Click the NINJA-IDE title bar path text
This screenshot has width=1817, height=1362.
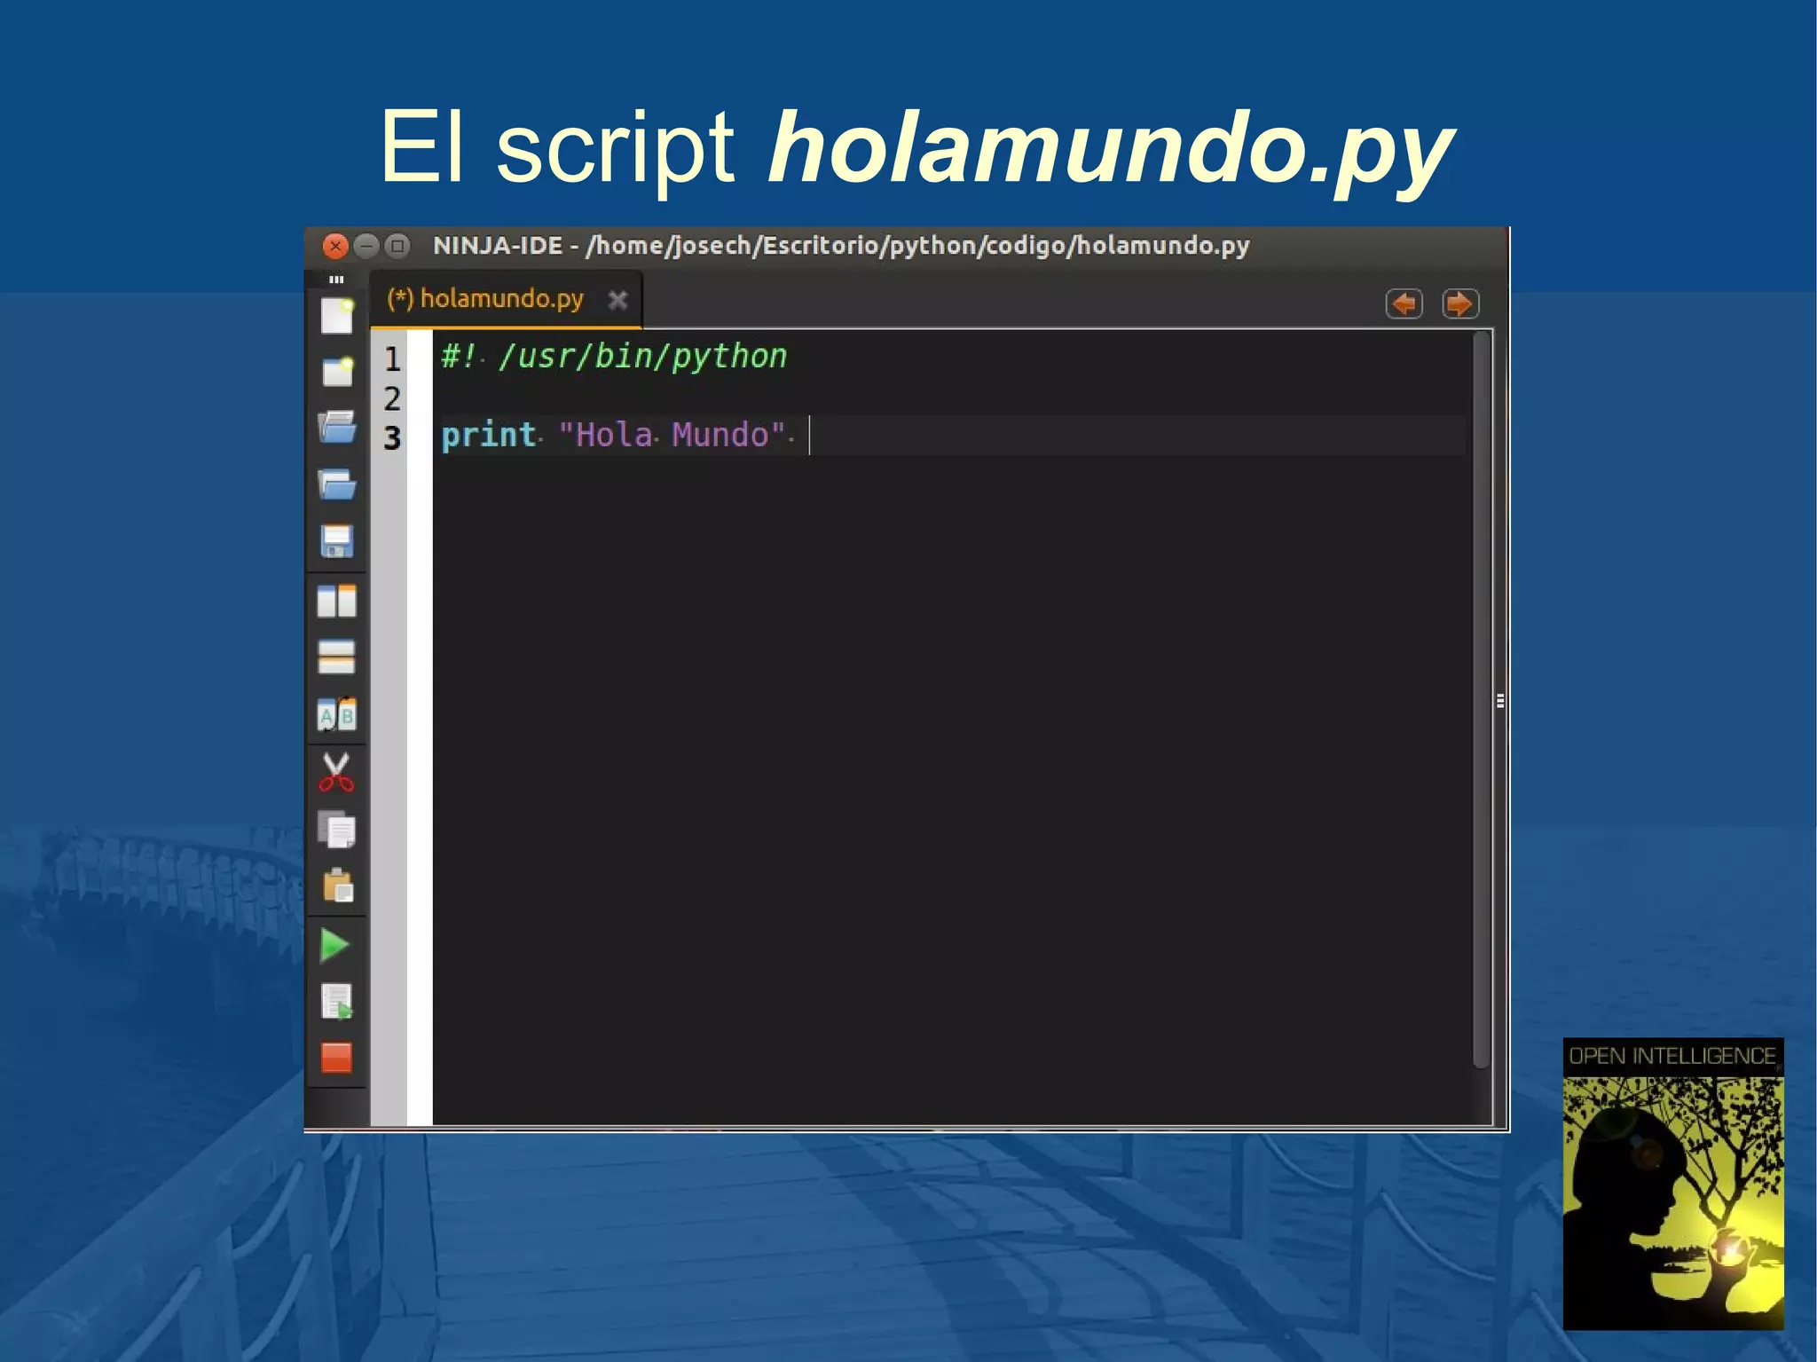point(841,246)
